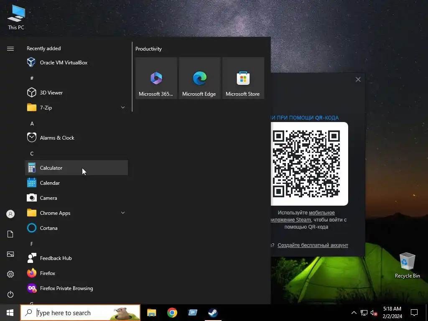Screen dimensions: 428x321
Task: Open Google Chrome from the taskbar
Action: click(172, 313)
